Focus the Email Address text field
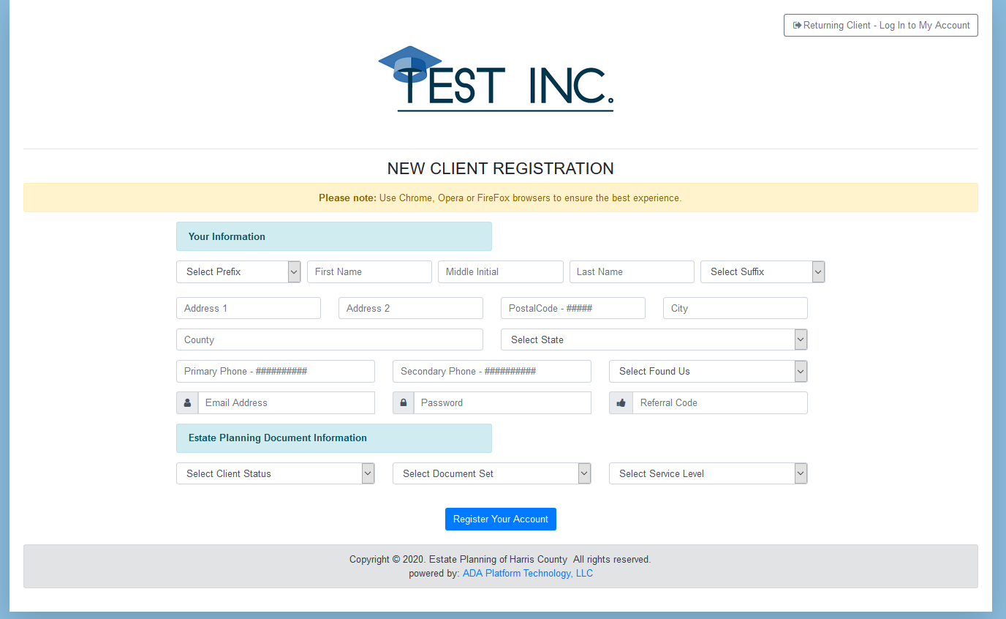1006x619 pixels. [x=286, y=403]
